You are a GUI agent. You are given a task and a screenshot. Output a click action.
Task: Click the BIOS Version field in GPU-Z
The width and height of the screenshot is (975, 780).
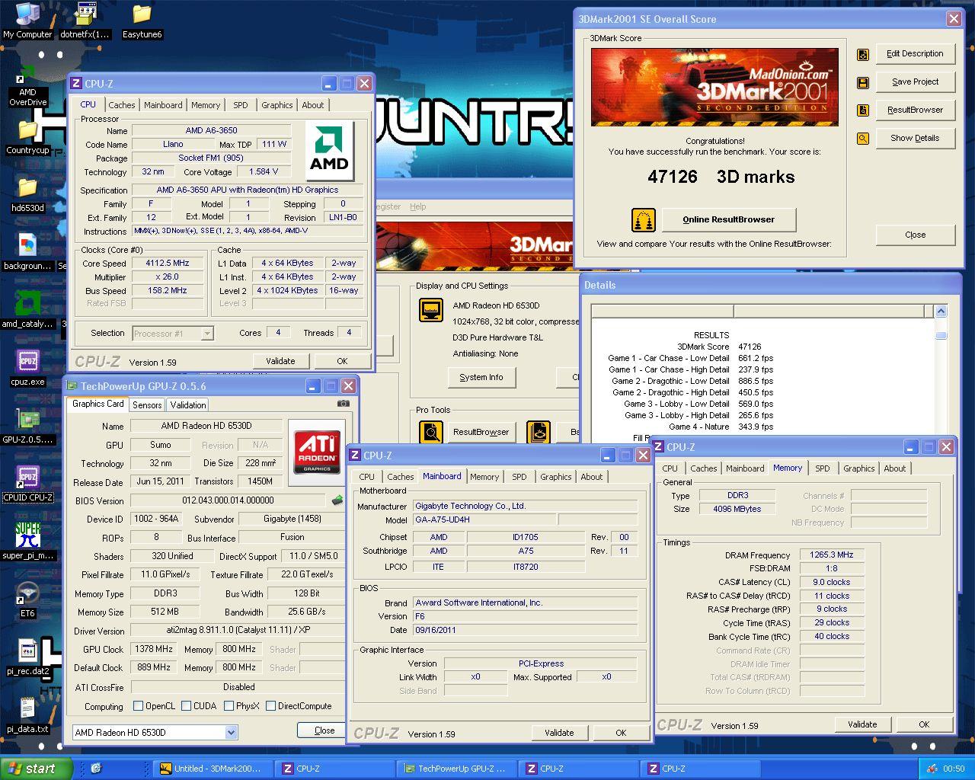228,500
